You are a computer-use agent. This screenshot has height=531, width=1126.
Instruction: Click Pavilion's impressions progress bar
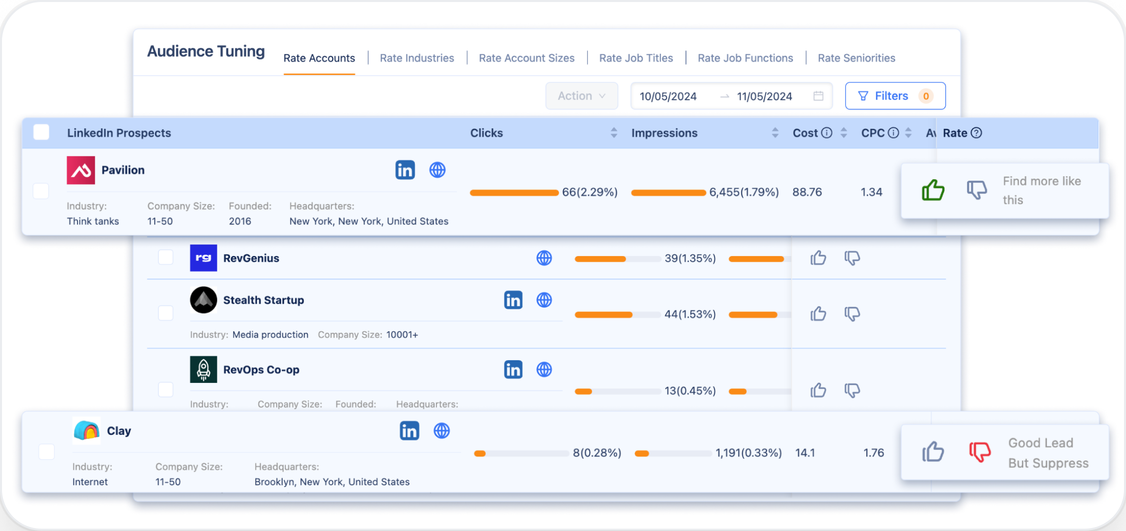click(x=668, y=192)
